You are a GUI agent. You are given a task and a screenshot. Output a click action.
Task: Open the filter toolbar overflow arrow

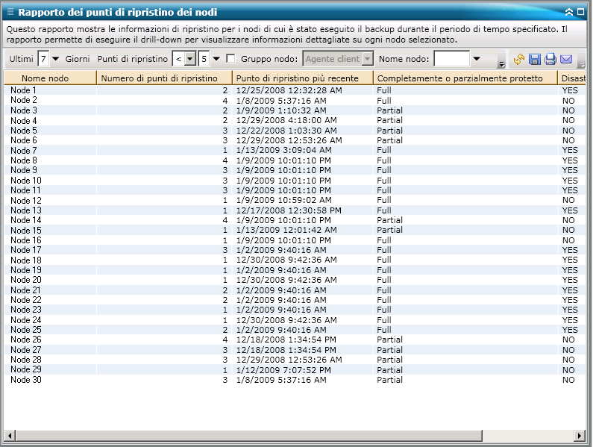tap(501, 63)
